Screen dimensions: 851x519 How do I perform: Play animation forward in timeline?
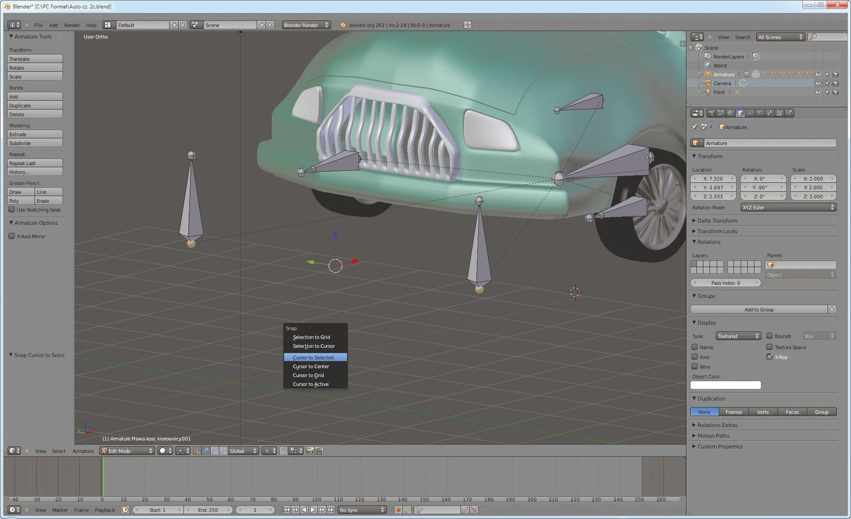[312, 510]
